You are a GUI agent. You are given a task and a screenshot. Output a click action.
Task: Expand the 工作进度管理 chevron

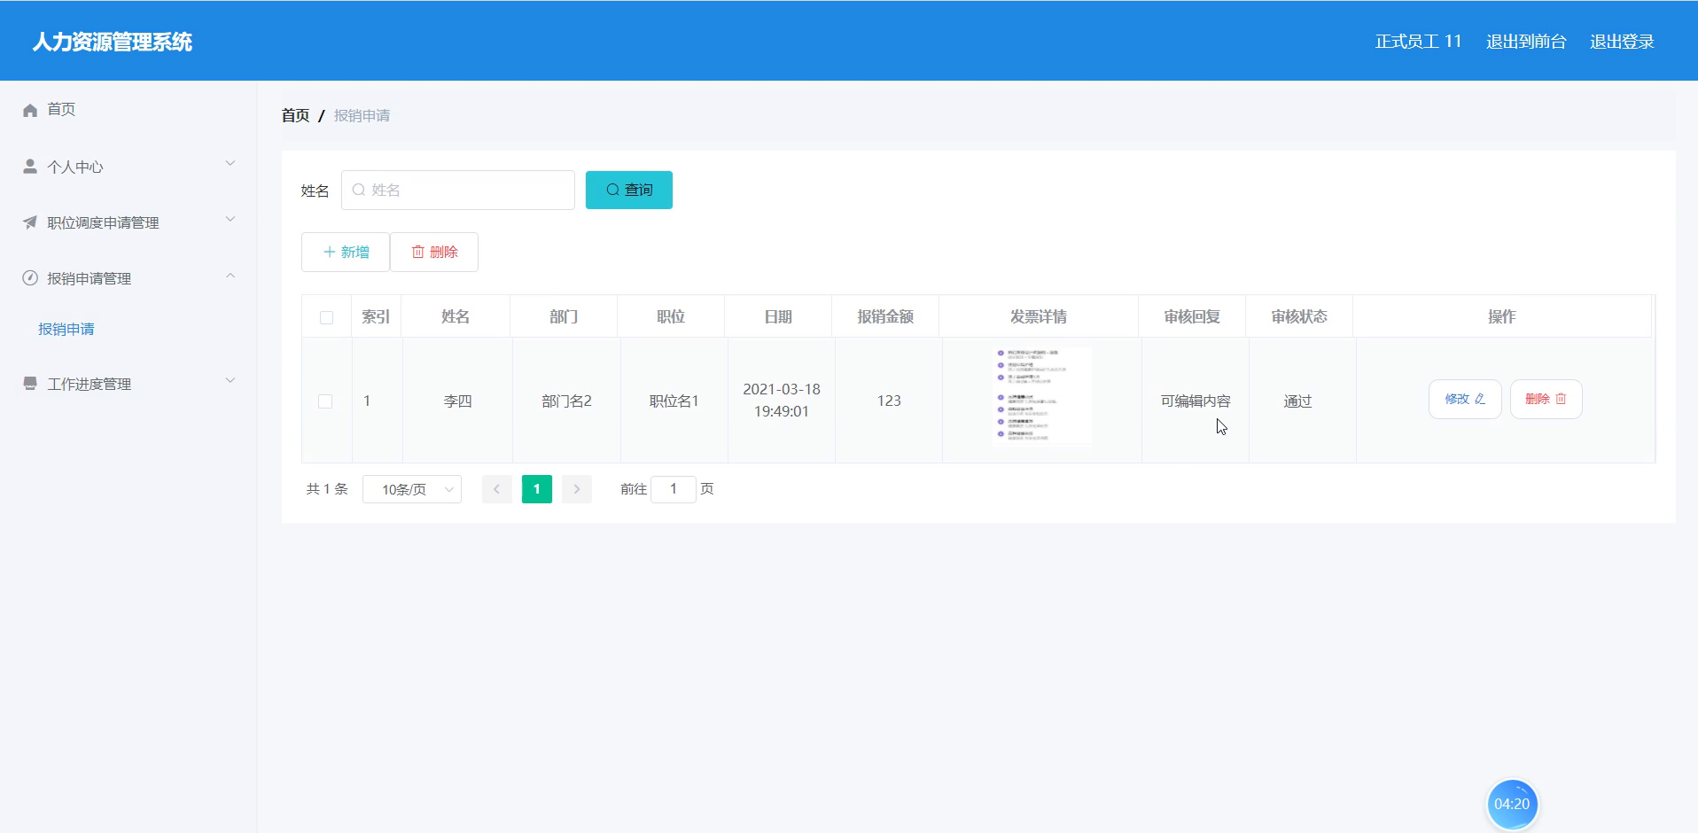[x=230, y=380]
